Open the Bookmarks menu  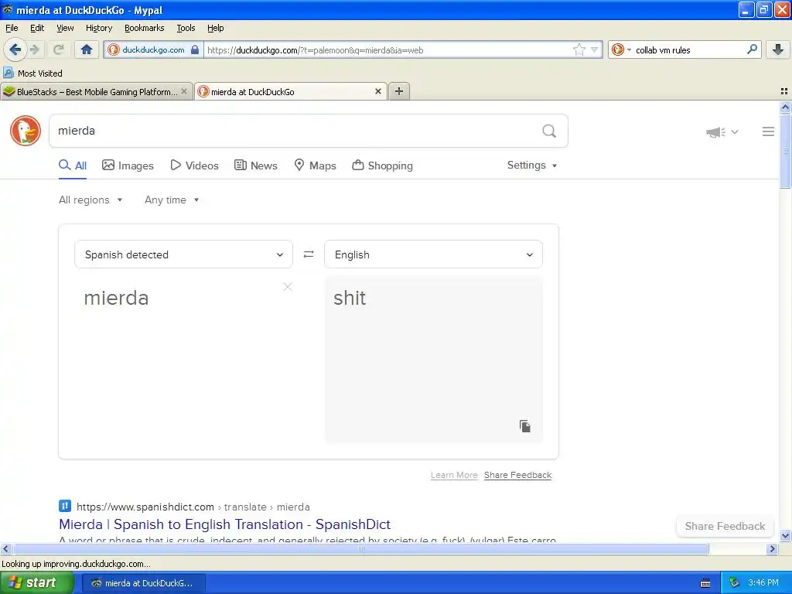[145, 28]
